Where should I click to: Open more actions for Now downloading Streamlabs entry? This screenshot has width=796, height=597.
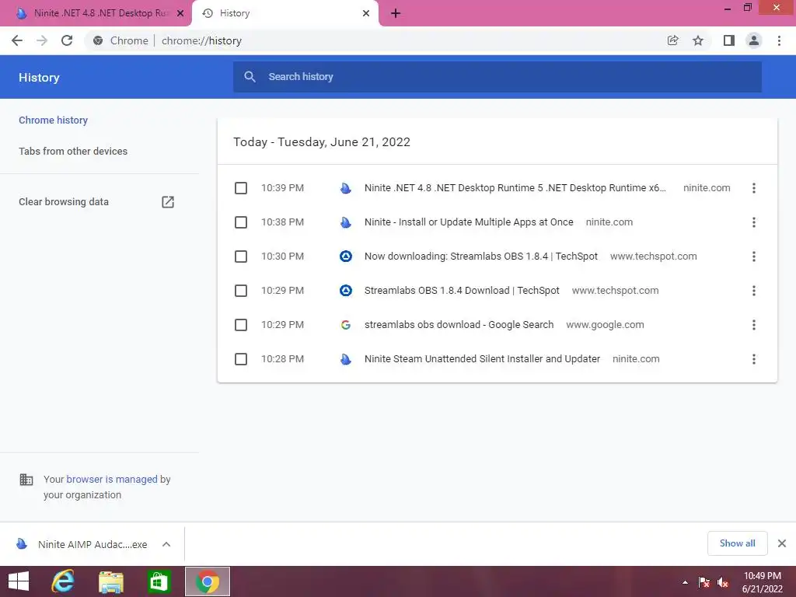pyautogui.click(x=754, y=257)
